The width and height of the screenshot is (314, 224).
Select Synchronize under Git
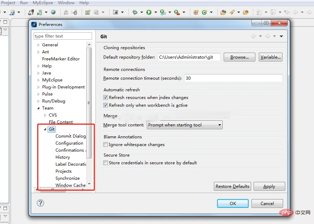(67, 178)
